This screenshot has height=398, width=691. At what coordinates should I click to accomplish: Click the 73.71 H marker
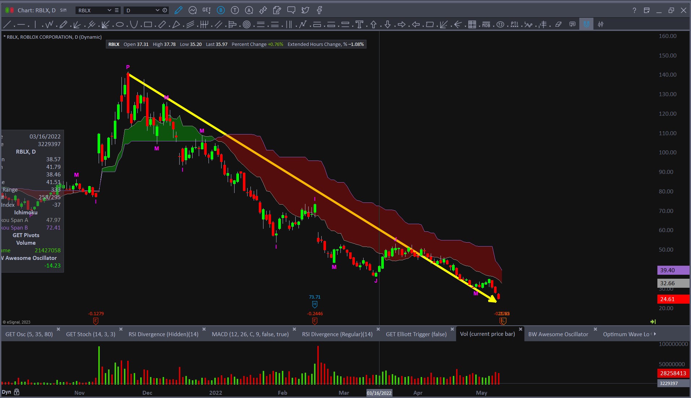315,304
